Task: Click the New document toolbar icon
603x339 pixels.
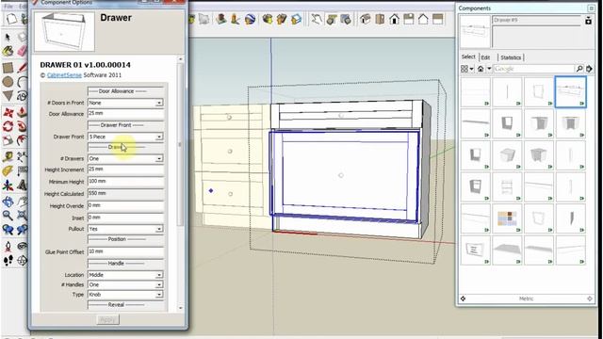Action: [x=11, y=19]
